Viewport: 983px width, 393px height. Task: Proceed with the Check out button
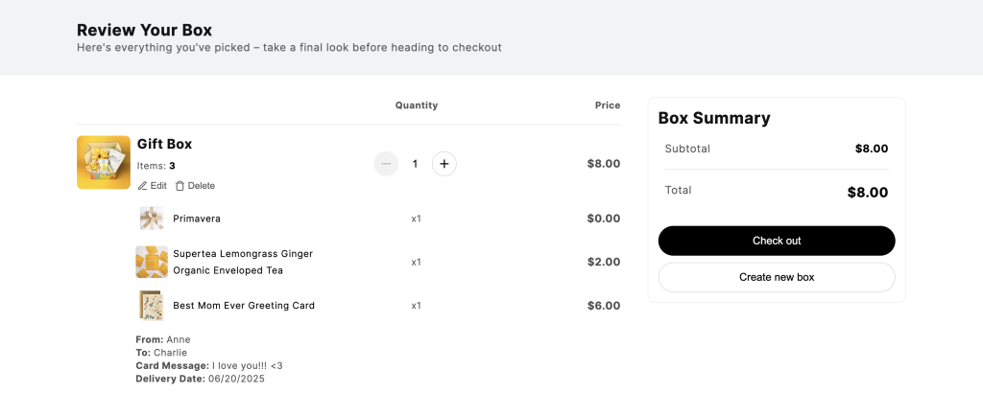(777, 241)
